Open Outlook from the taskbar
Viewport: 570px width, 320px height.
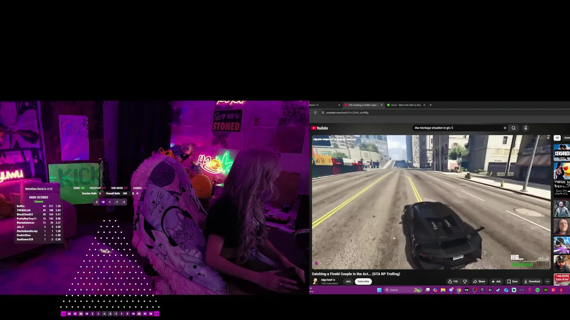[x=506, y=290]
